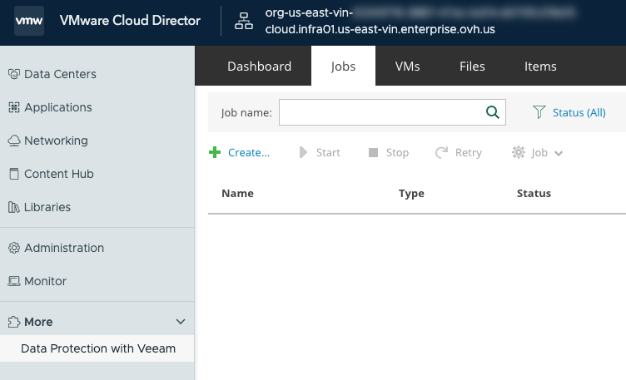
Task: Click the Job gear icon
Action: (519, 152)
